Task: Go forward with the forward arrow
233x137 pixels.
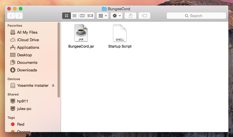Action: (x=19, y=16)
